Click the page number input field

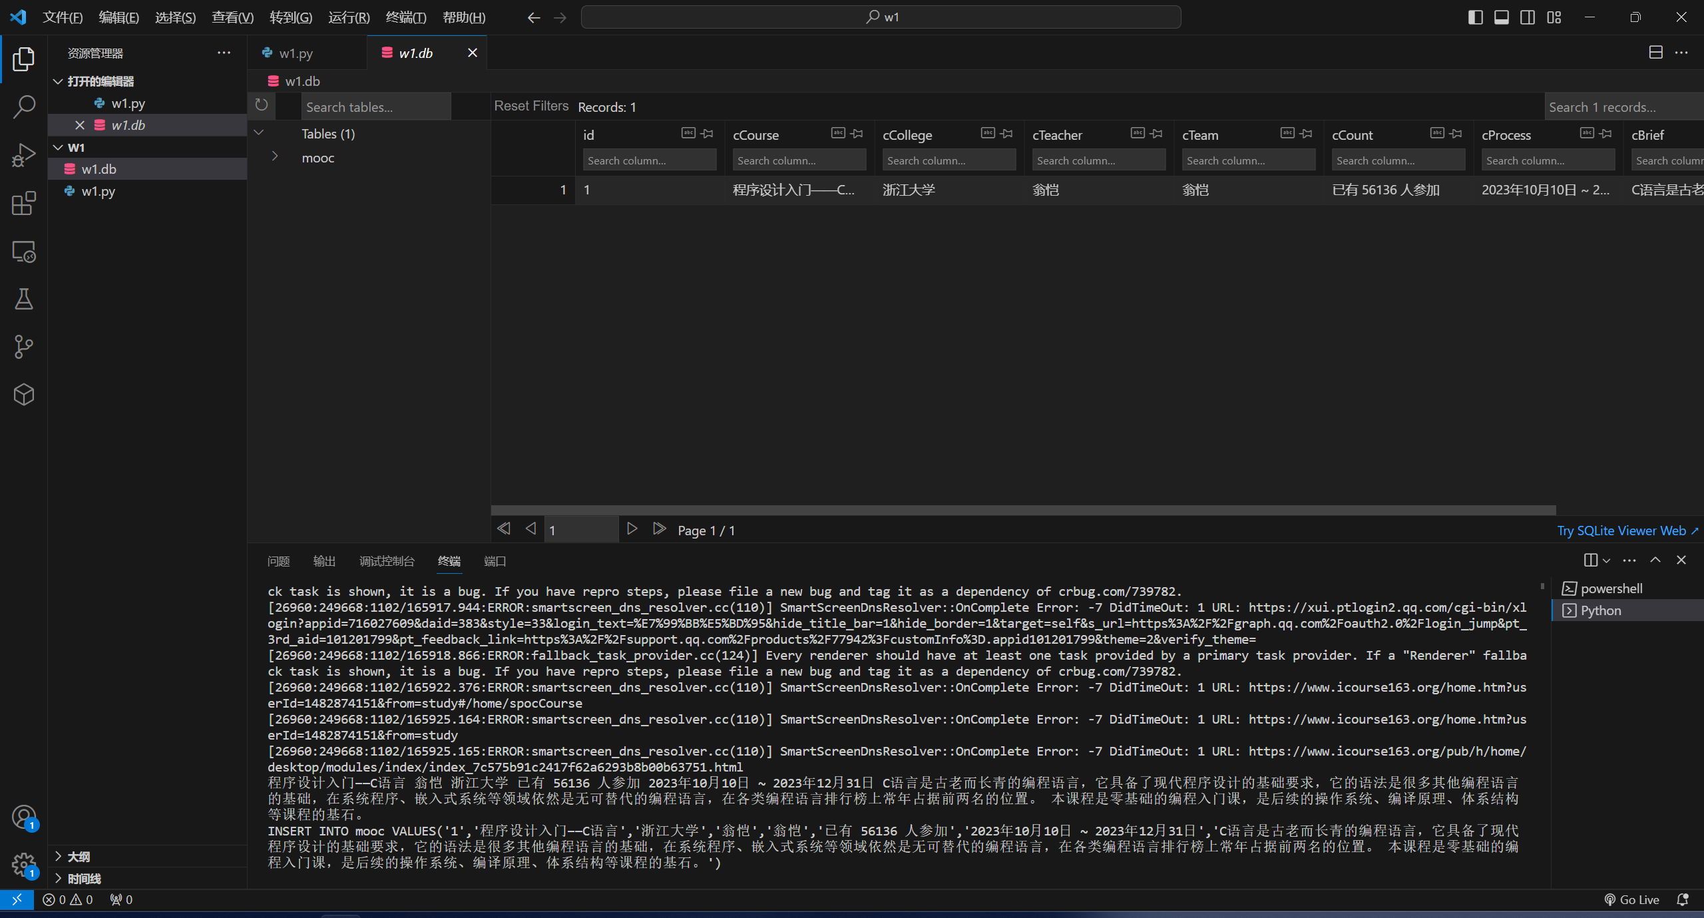tap(581, 530)
